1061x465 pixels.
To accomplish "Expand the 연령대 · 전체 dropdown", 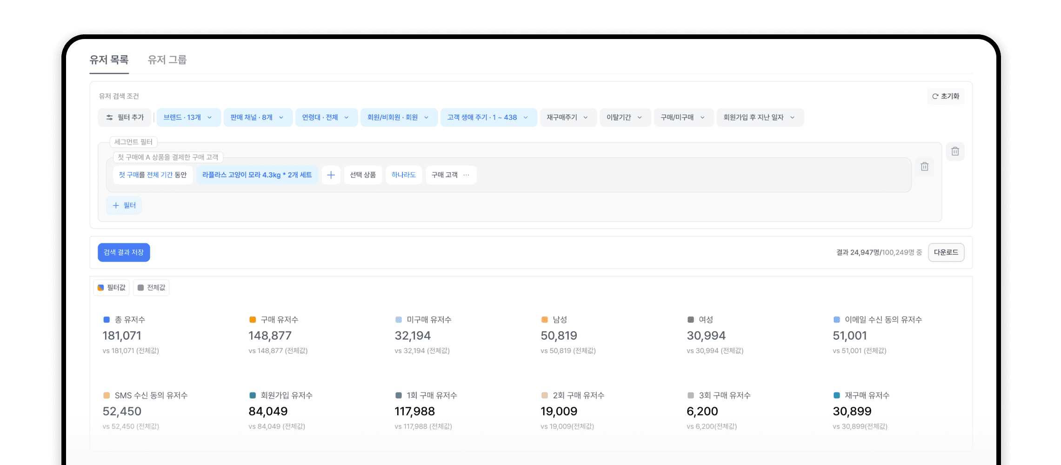I will tap(326, 118).
